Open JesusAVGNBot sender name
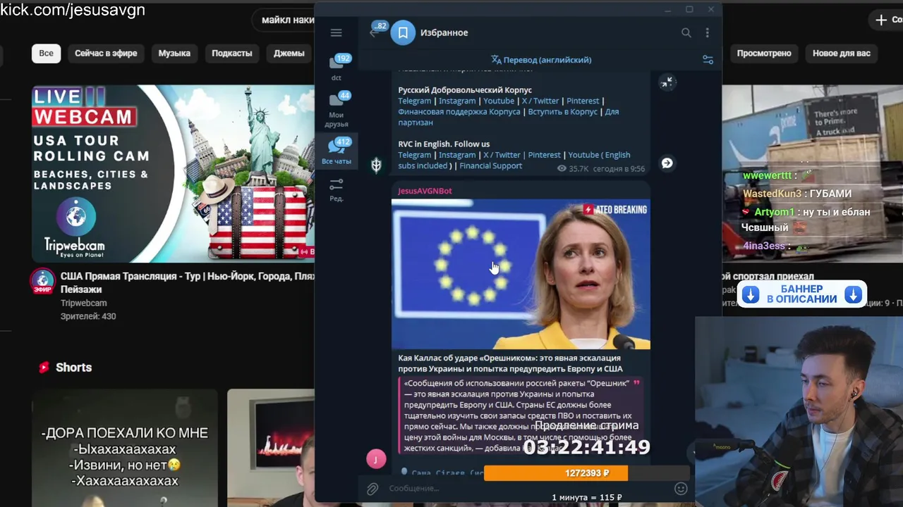903x507 pixels. coord(425,191)
